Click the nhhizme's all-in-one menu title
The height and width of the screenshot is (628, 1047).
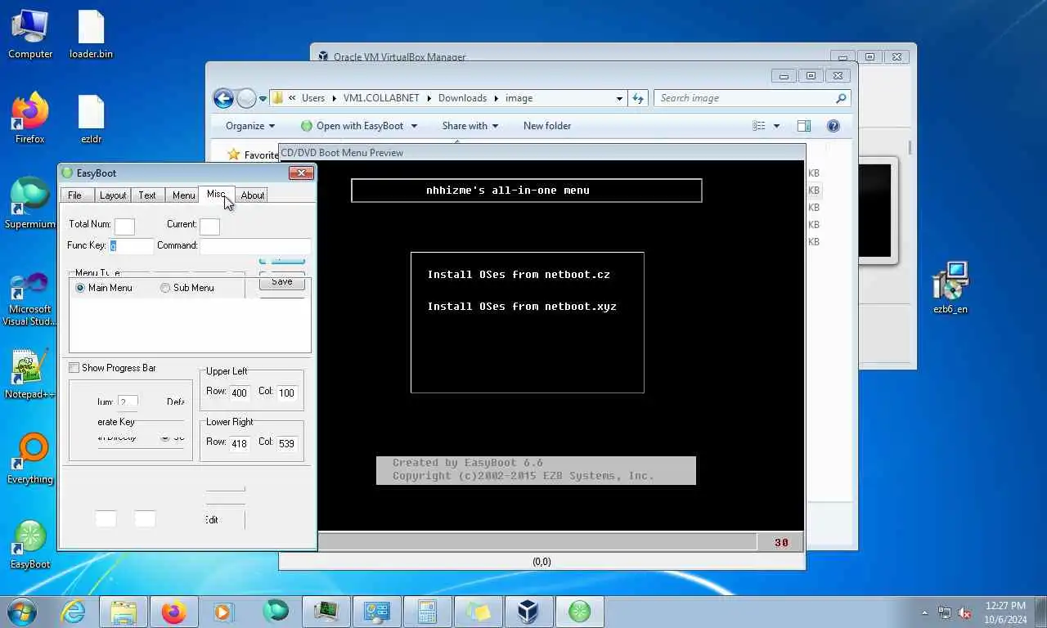click(508, 191)
